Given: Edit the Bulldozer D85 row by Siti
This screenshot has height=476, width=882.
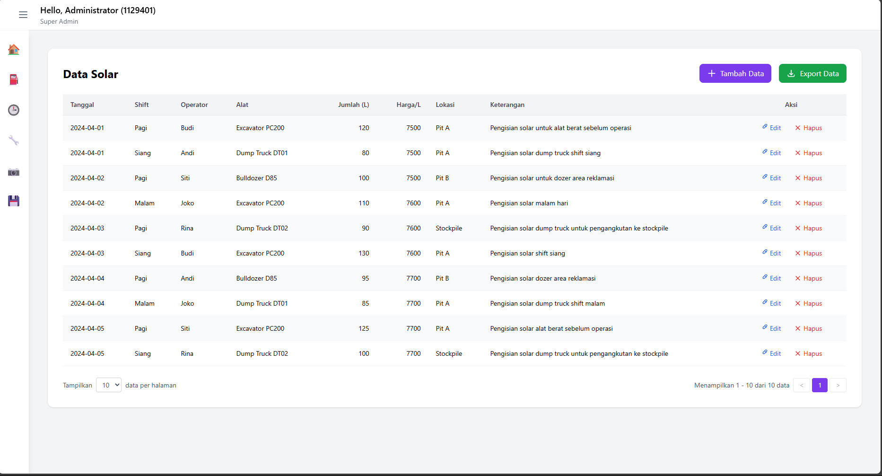Looking at the screenshot, I should click(x=771, y=178).
